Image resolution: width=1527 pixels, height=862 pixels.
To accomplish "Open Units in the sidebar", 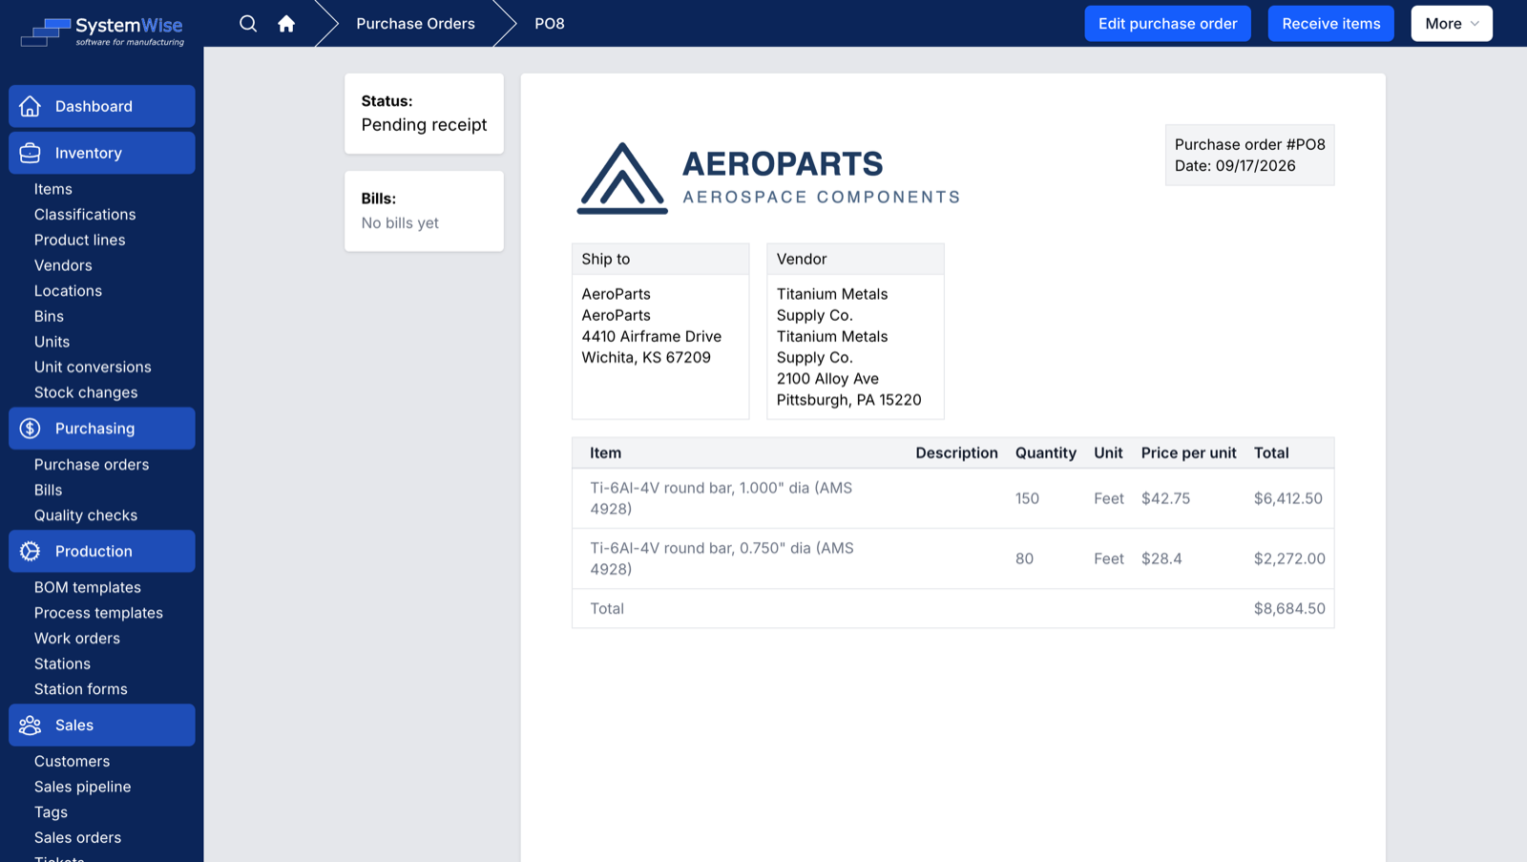I will point(52,342).
